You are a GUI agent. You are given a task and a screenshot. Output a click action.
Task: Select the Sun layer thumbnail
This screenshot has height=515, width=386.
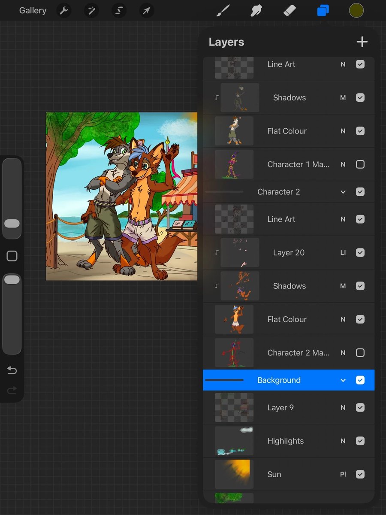[x=234, y=474]
